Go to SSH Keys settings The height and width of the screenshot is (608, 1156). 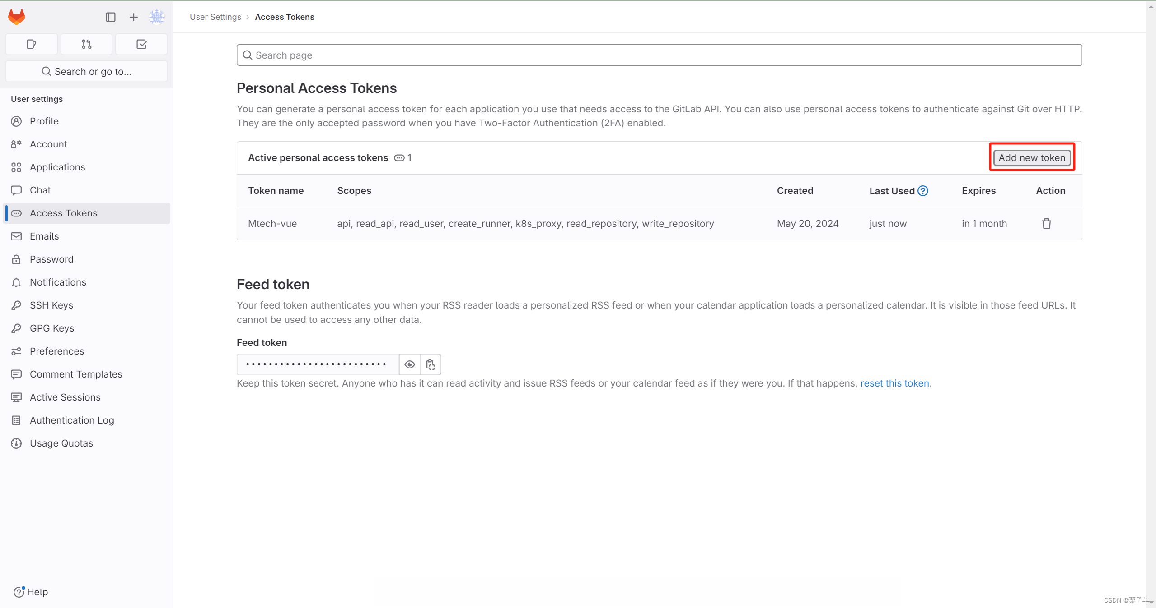(x=51, y=305)
